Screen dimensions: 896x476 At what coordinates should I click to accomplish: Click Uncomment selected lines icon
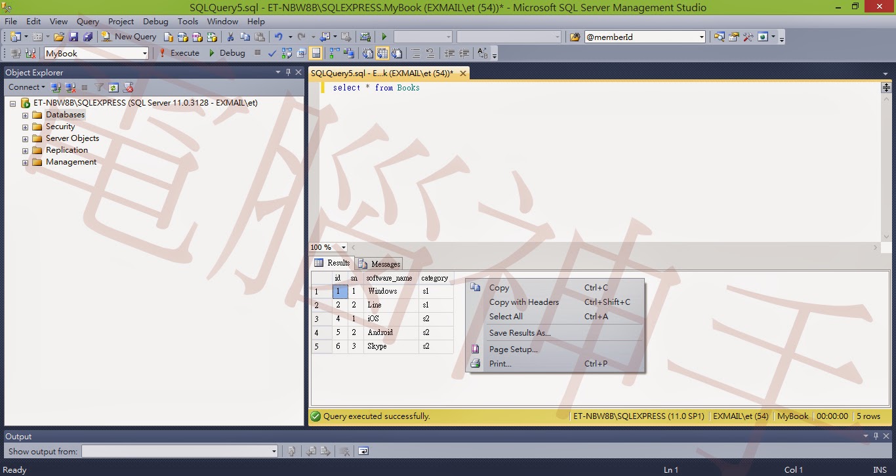430,53
